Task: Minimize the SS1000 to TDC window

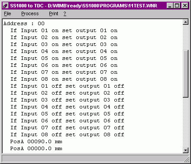Action: click(170, 6)
